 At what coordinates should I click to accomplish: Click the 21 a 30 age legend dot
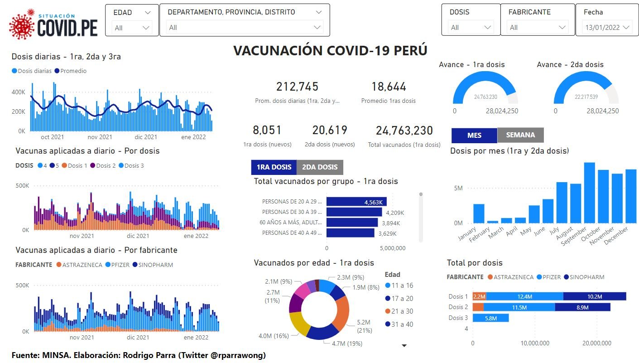[x=388, y=311]
